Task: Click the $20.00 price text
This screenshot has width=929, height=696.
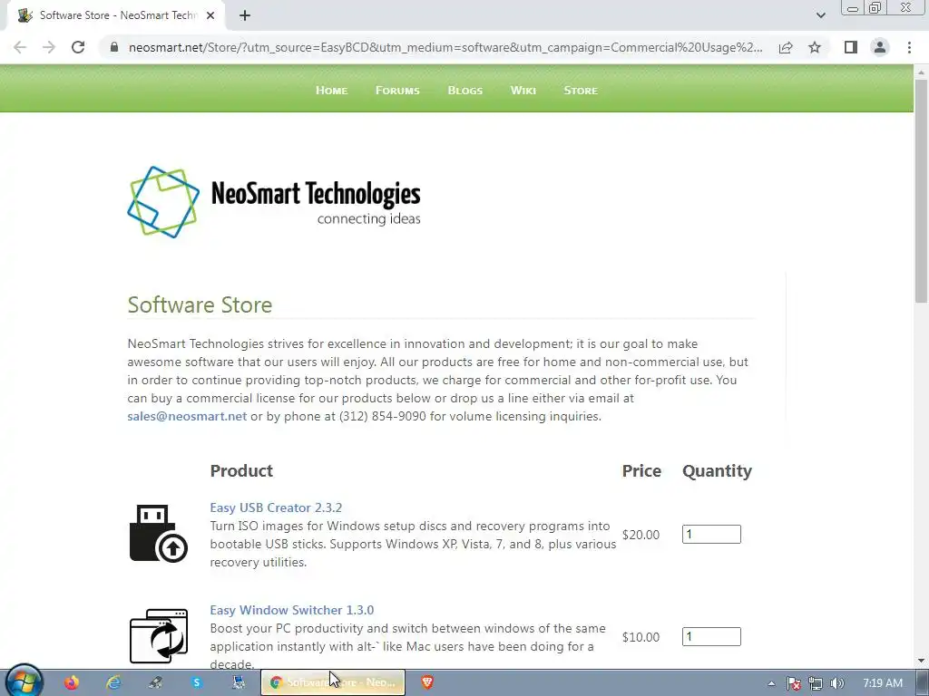Action: 641,535
